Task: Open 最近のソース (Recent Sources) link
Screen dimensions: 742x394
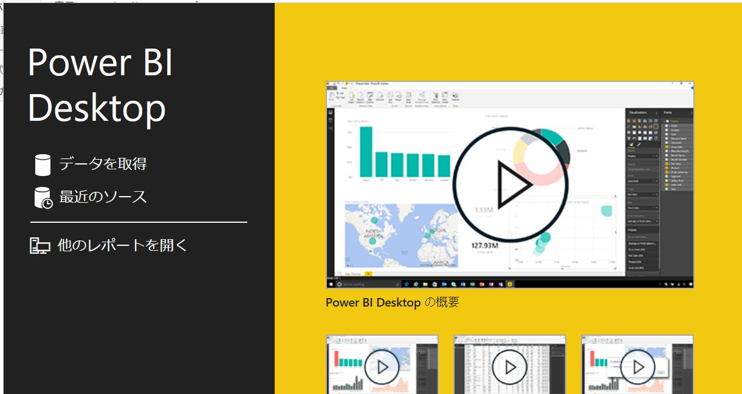Action: click(103, 197)
